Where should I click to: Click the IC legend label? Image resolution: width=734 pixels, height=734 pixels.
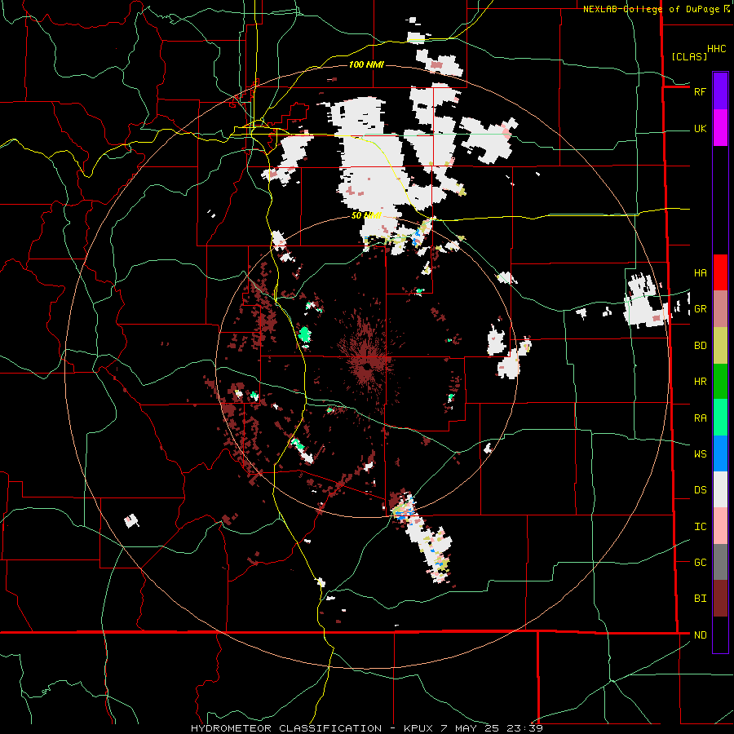click(x=700, y=527)
